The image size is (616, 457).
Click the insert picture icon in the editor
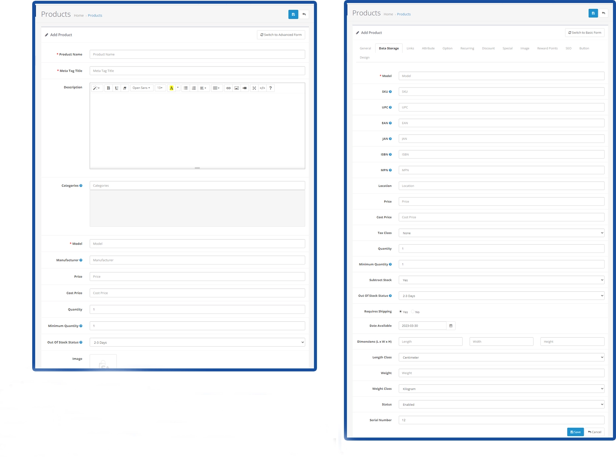click(237, 88)
